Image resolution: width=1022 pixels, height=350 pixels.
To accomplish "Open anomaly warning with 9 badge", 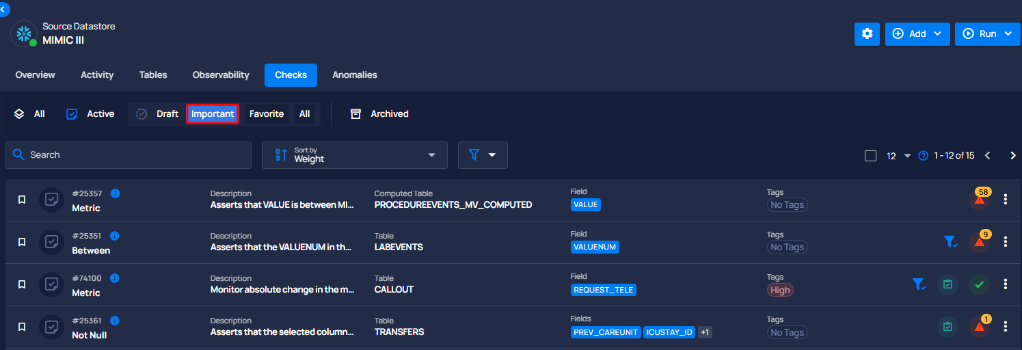I will 980,241.
